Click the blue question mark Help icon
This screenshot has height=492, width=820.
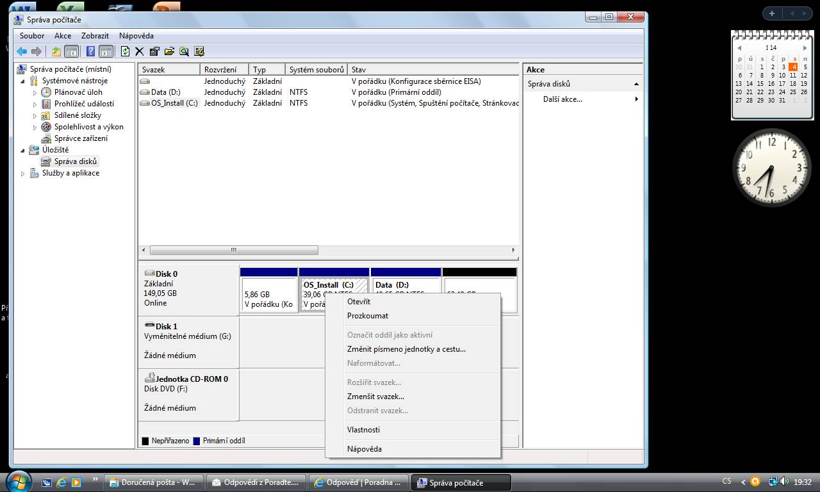(x=91, y=51)
